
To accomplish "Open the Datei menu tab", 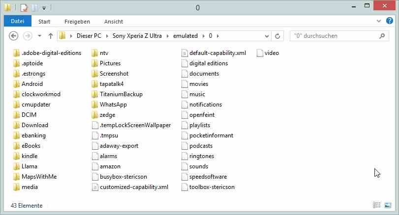I will [x=18, y=21].
